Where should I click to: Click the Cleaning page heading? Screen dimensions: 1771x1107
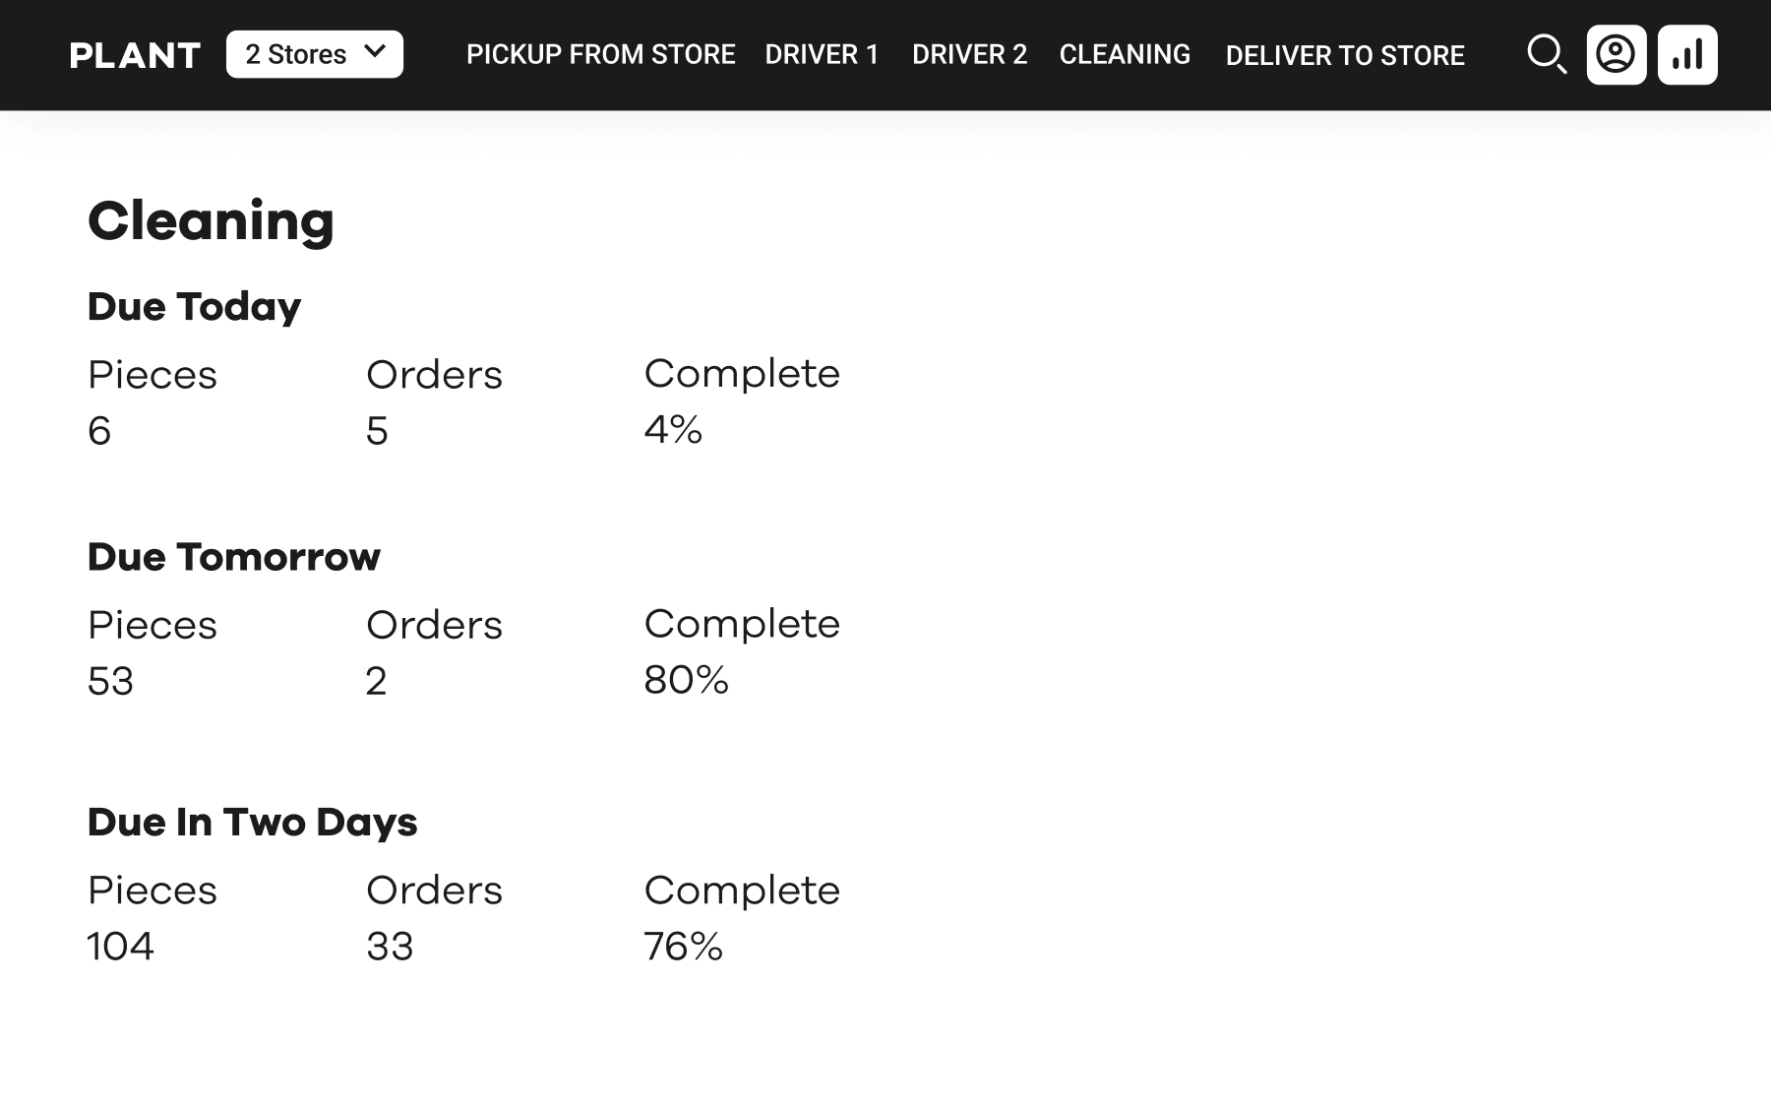[211, 220]
